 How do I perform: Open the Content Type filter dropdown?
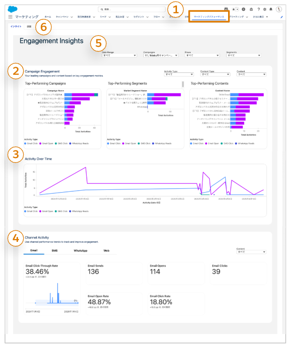(x=215, y=74)
